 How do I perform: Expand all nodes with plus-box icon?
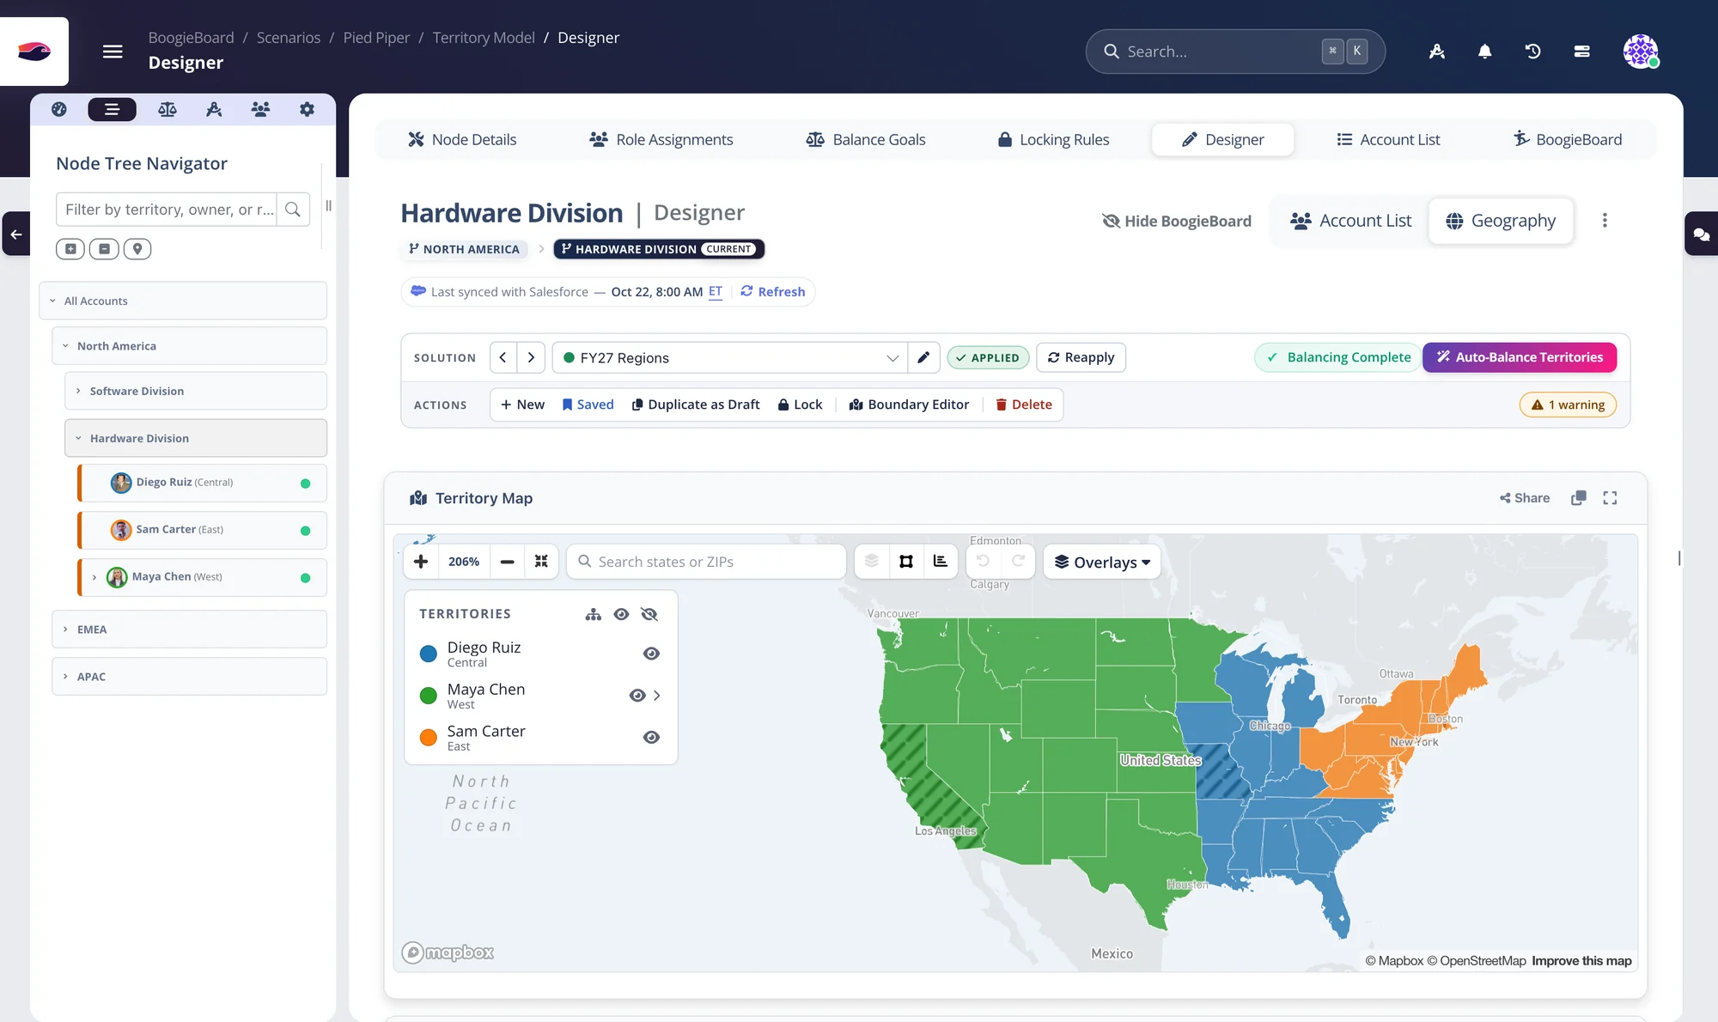click(x=70, y=249)
